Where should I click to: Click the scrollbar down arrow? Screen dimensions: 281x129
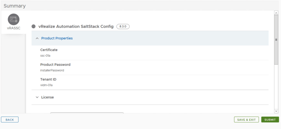point(276,111)
